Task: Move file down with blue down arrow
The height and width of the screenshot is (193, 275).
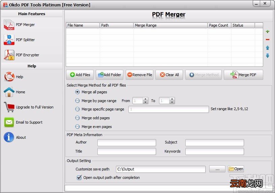Action: (x=268, y=56)
